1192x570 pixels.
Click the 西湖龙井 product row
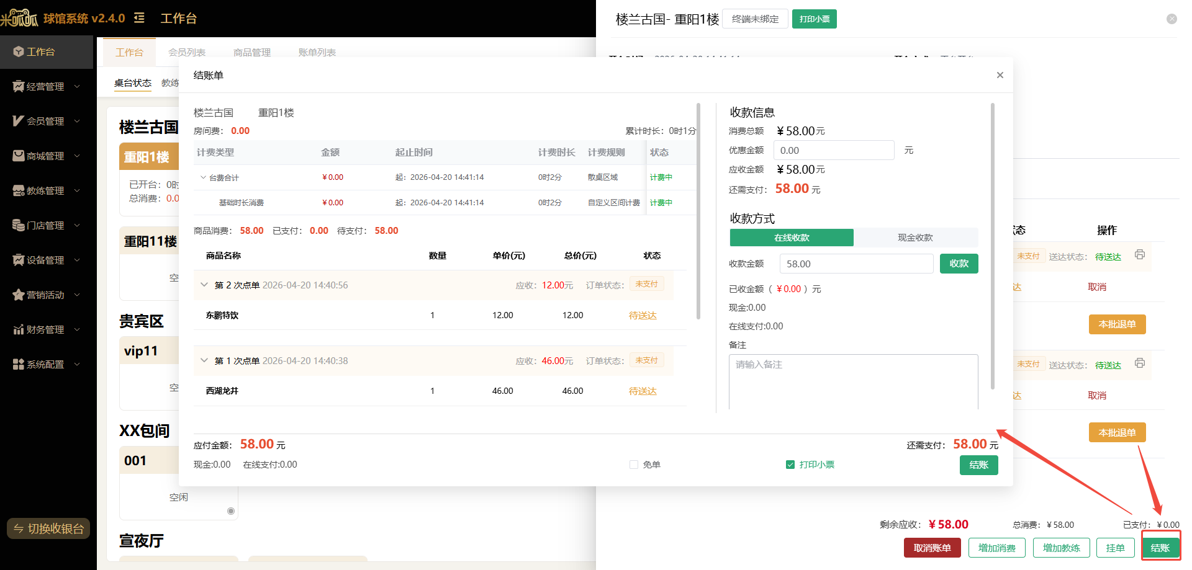pos(440,391)
